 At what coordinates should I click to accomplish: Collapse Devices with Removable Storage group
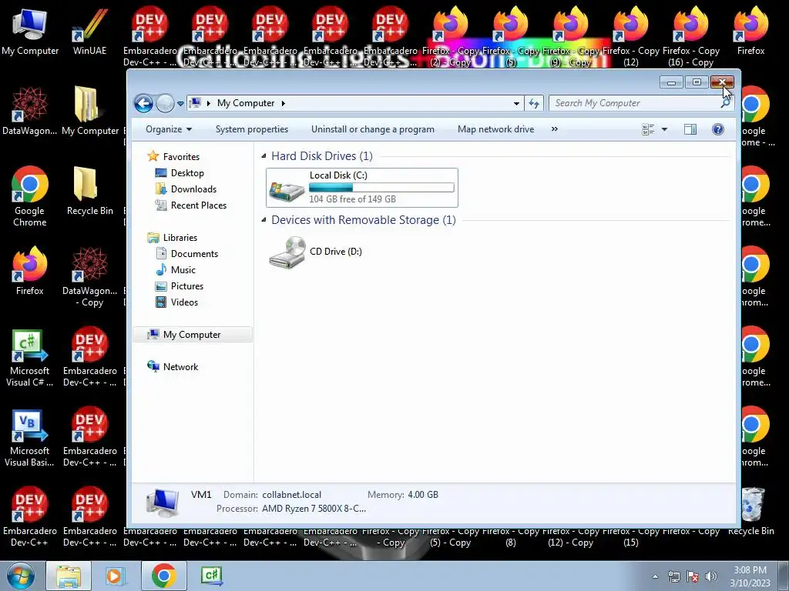(x=264, y=220)
